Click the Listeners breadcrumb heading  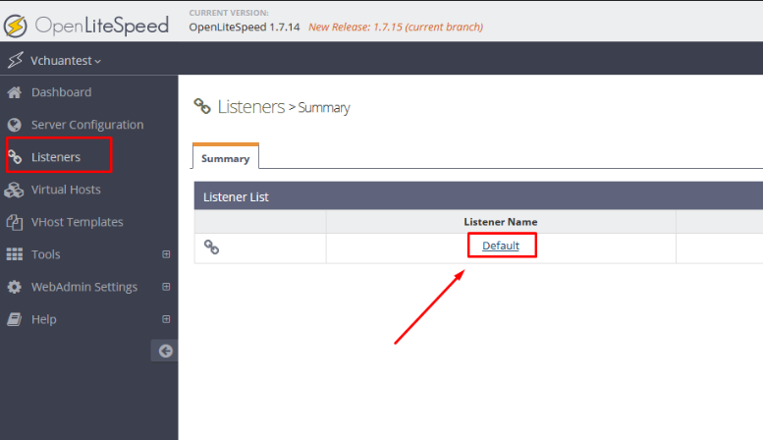[x=251, y=107]
